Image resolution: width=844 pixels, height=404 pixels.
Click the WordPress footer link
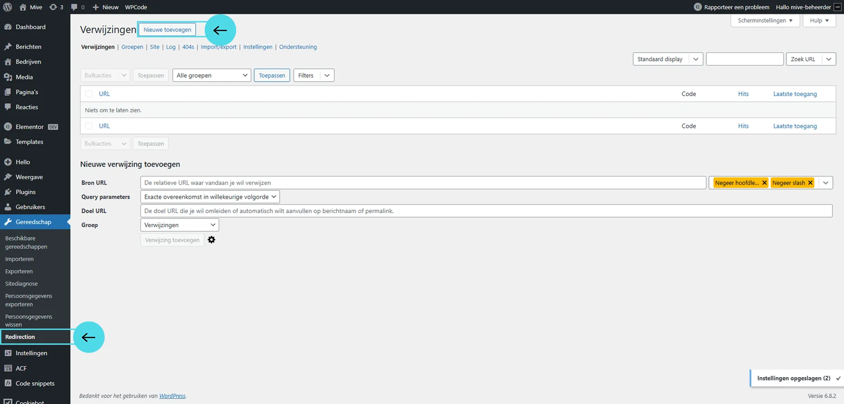pyautogui.click(x=172, y=396)
